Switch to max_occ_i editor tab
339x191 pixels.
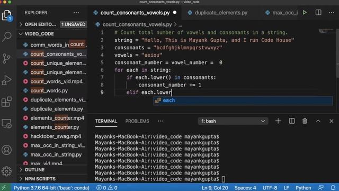[282, 13]
